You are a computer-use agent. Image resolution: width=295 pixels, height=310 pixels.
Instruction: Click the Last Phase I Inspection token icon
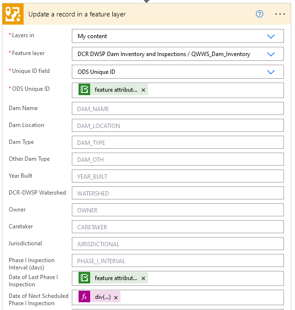[84, 278]
